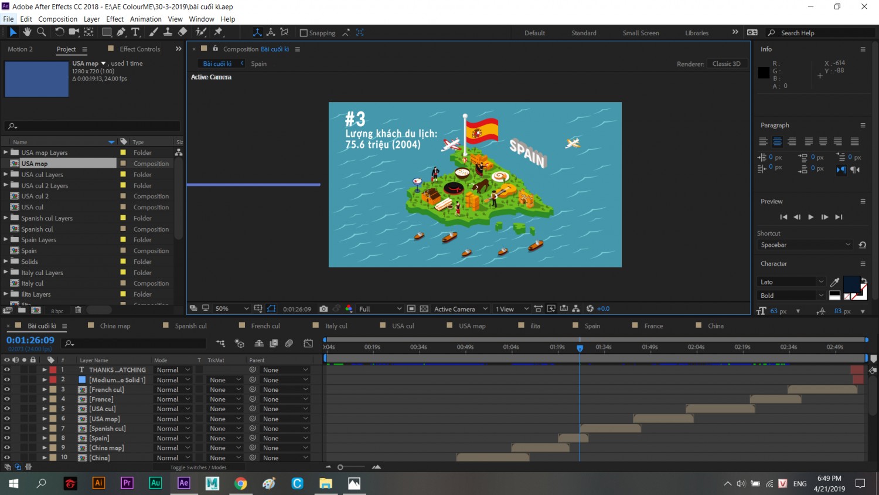Hide the [Spain] layer in timeline
This screenshot has width=879, height=495.
(x=7, y=438)
